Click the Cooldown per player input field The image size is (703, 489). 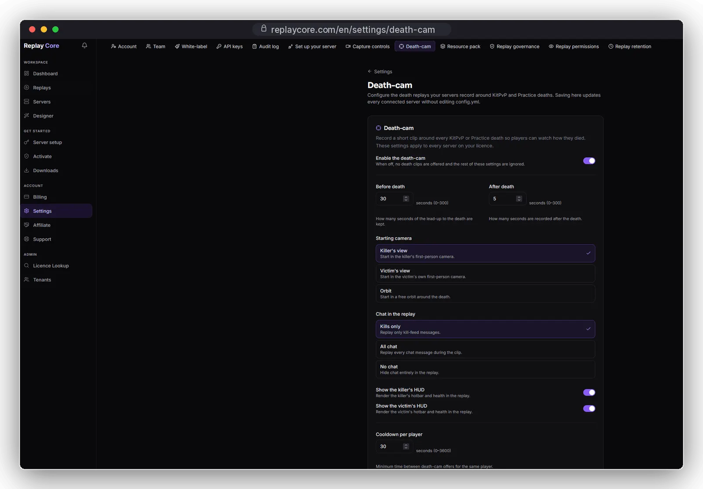[394, 446]
